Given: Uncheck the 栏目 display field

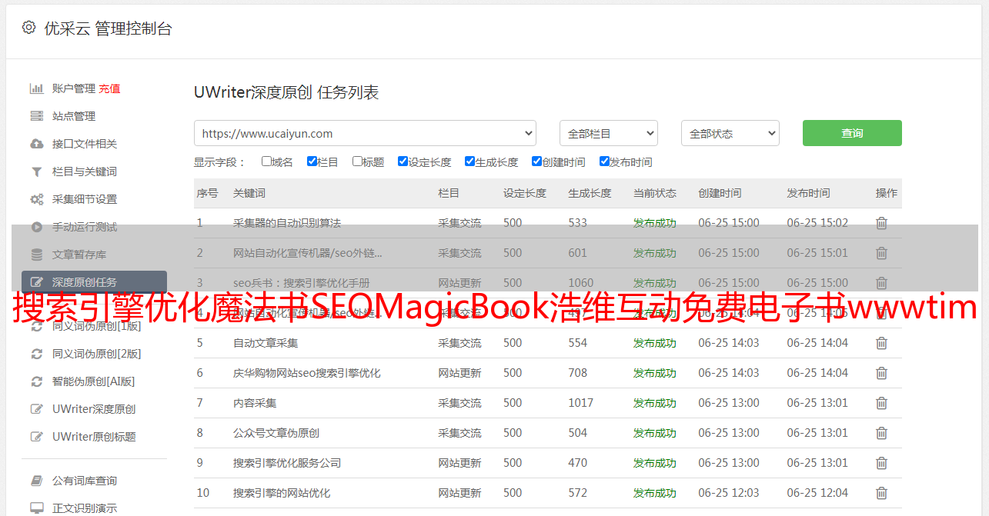Looking at the screenshot, I should (x=312, y=161).
